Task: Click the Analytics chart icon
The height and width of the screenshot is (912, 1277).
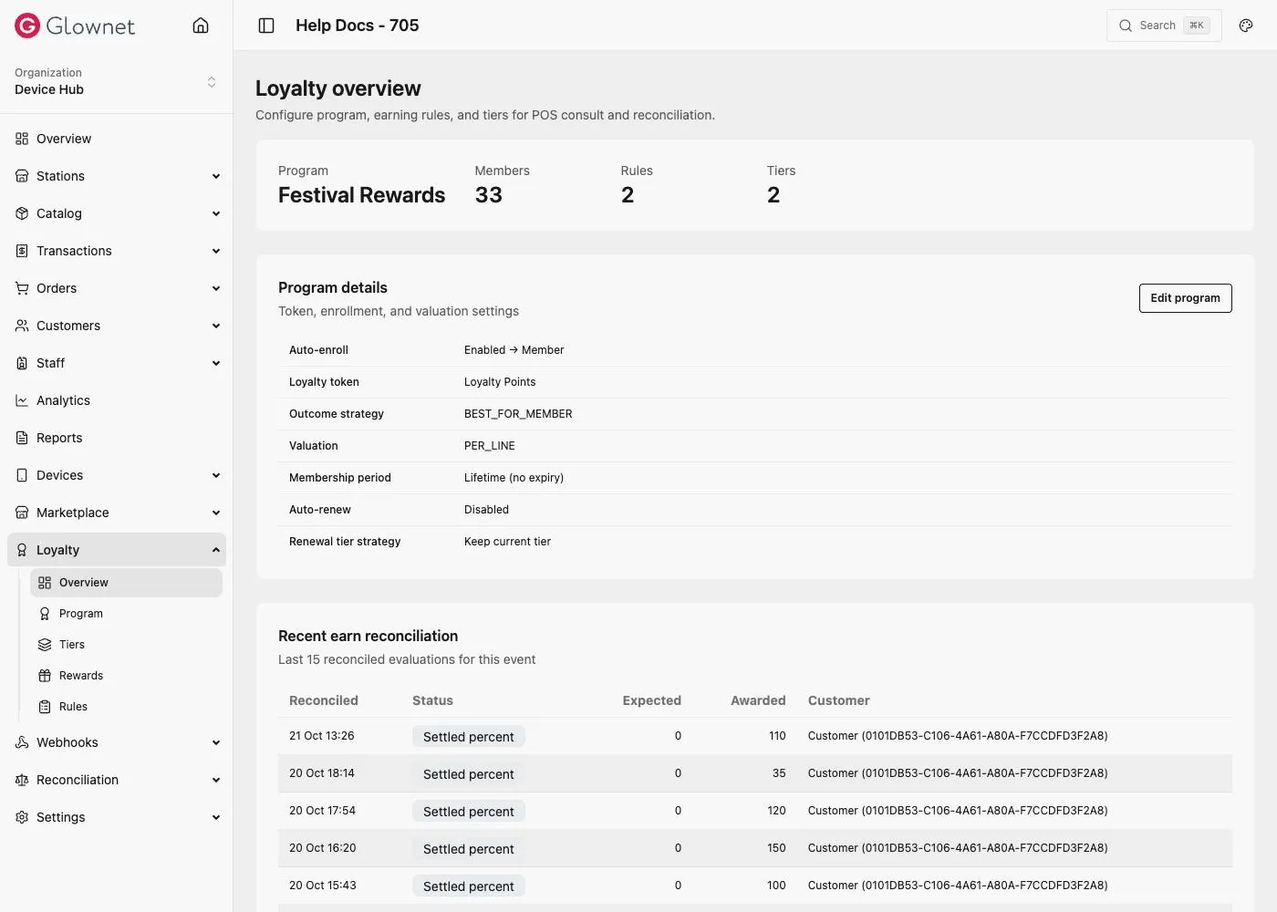Action: [22, 400]
